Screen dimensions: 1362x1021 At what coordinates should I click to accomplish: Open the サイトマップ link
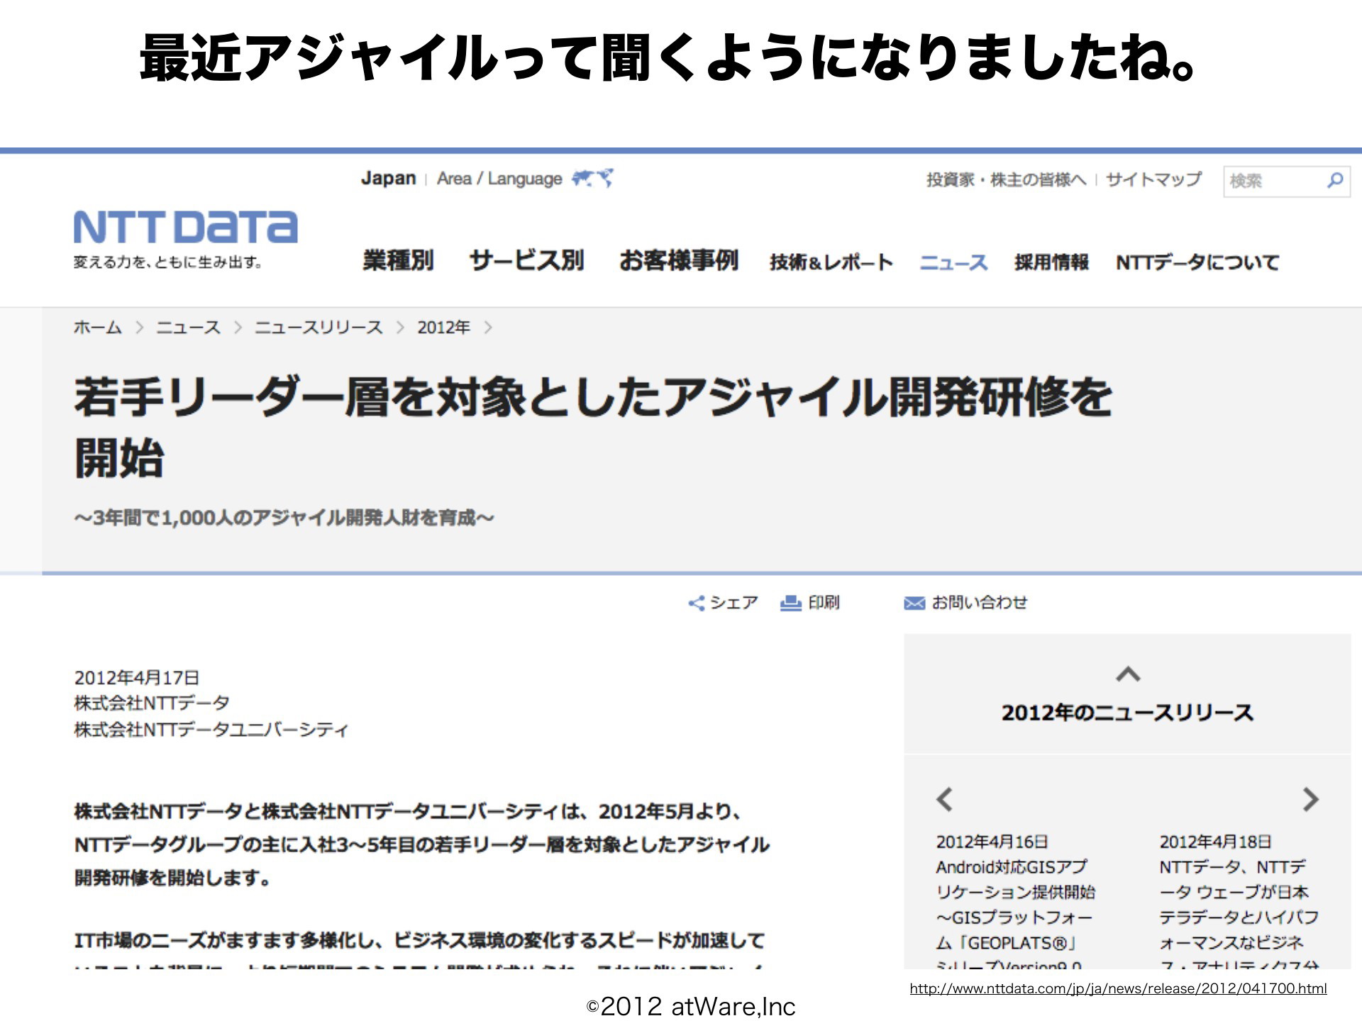click(x=1153, y=179)
